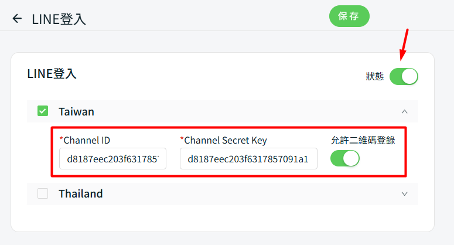Check the Thailand checkbox

tap(43, 193)
